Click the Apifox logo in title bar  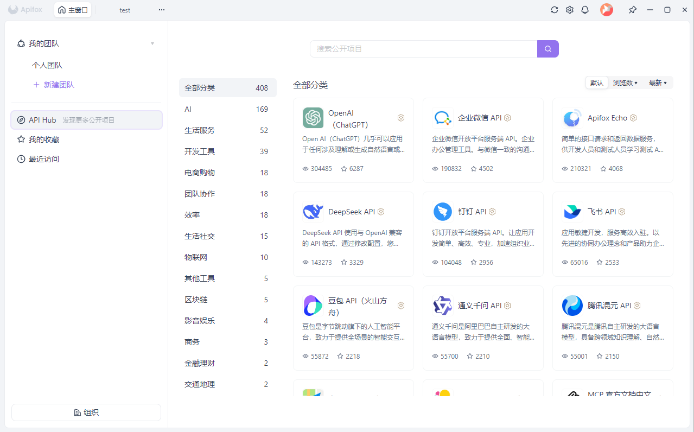[25, 10]
